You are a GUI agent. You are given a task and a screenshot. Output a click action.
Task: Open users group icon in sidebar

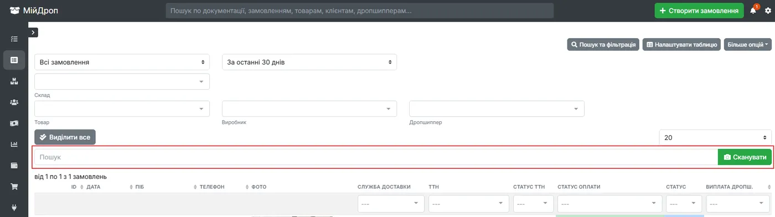click(x=14, y=102)
